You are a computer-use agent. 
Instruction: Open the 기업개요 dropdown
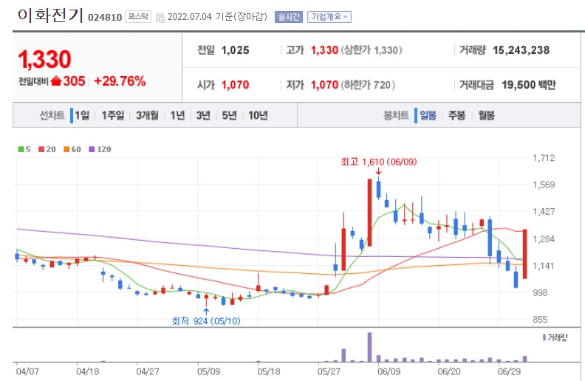(x=329, y=17)
